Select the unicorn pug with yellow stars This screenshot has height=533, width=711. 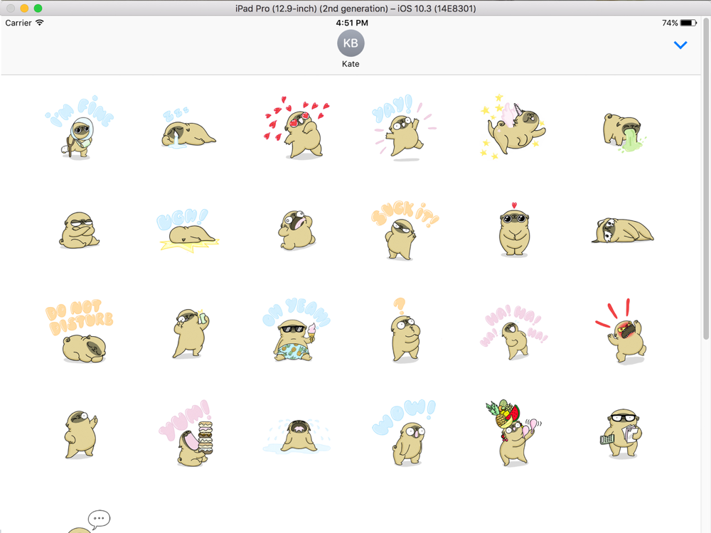click(513, 126)
